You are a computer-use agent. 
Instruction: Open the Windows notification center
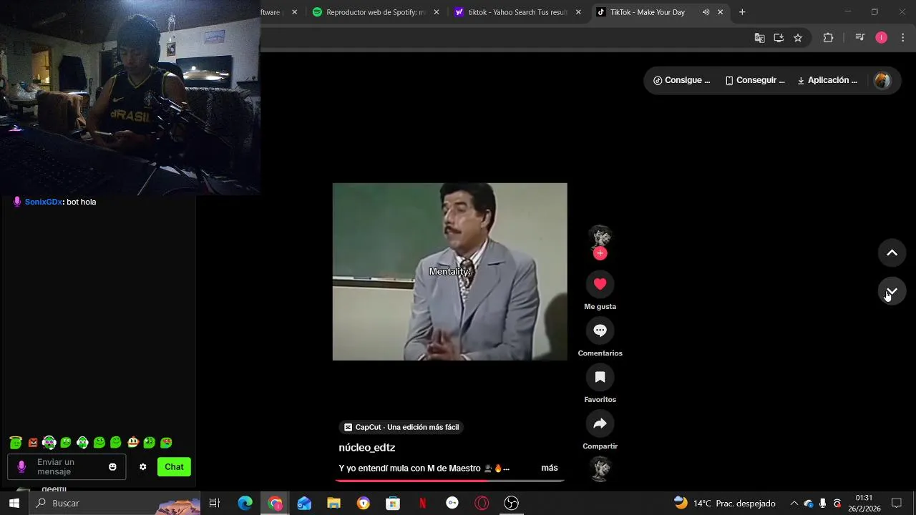(897, 504)
